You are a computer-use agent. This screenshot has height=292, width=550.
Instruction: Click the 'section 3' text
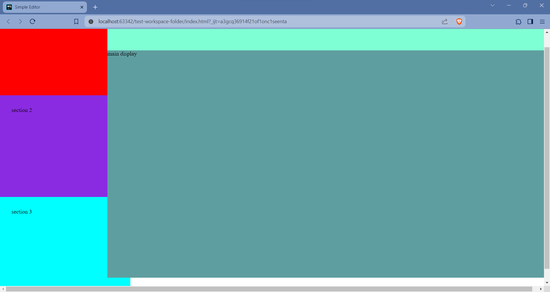22,212
